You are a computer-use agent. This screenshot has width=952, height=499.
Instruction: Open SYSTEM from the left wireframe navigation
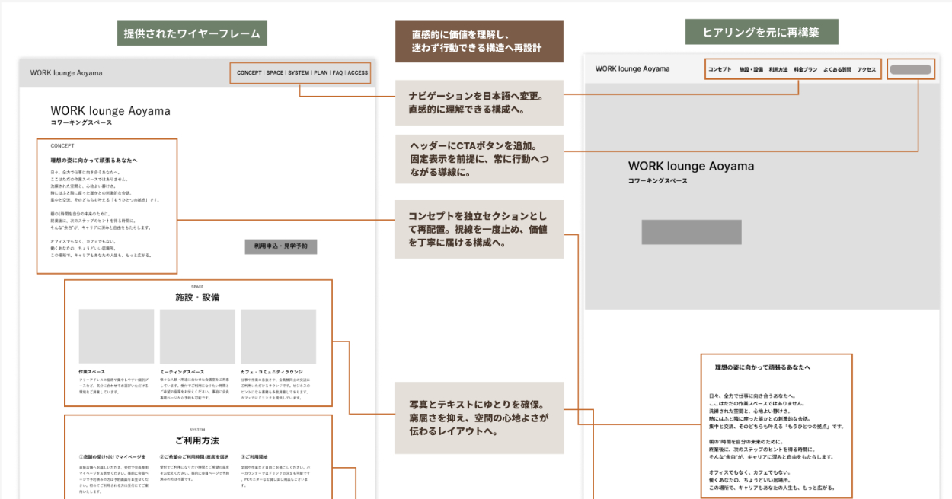pyautogui.click(x=299, y=73)
